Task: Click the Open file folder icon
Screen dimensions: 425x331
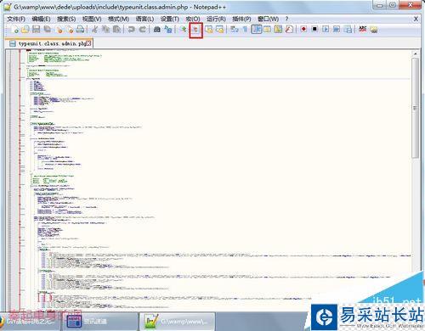Action: pos(25,29)
